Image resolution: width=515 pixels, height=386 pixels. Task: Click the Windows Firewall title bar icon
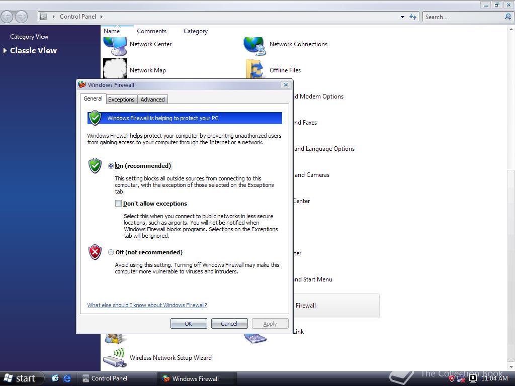82,84
